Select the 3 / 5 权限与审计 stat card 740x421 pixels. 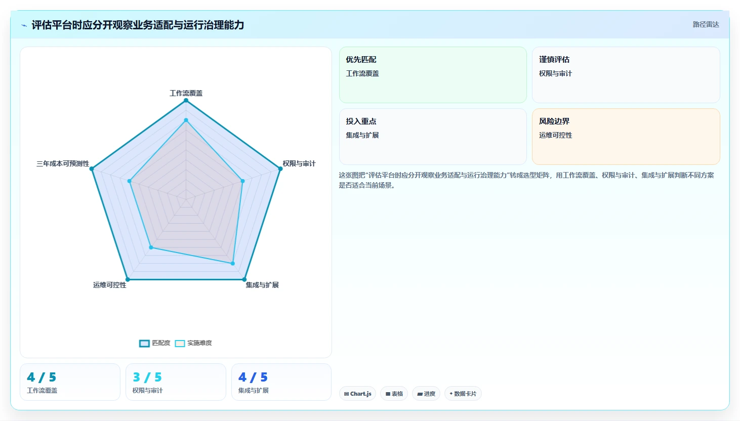point(176,382)
